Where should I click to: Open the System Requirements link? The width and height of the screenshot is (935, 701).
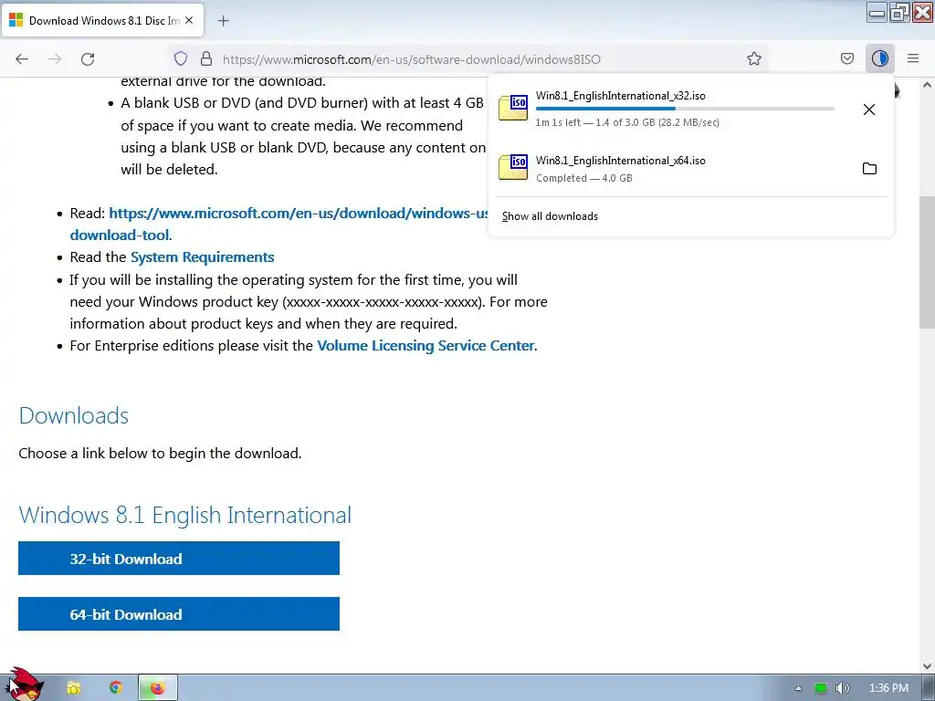[202, 256]
